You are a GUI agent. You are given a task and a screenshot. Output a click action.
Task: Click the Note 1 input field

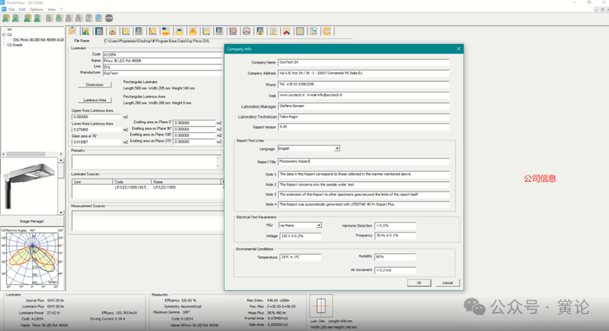pos(363,174)
